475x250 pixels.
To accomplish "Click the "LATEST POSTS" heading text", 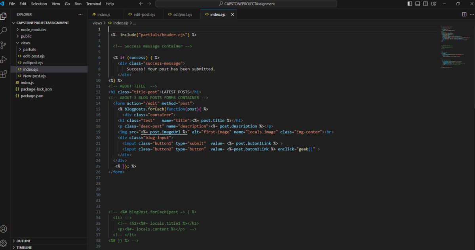I will [176, 92].
